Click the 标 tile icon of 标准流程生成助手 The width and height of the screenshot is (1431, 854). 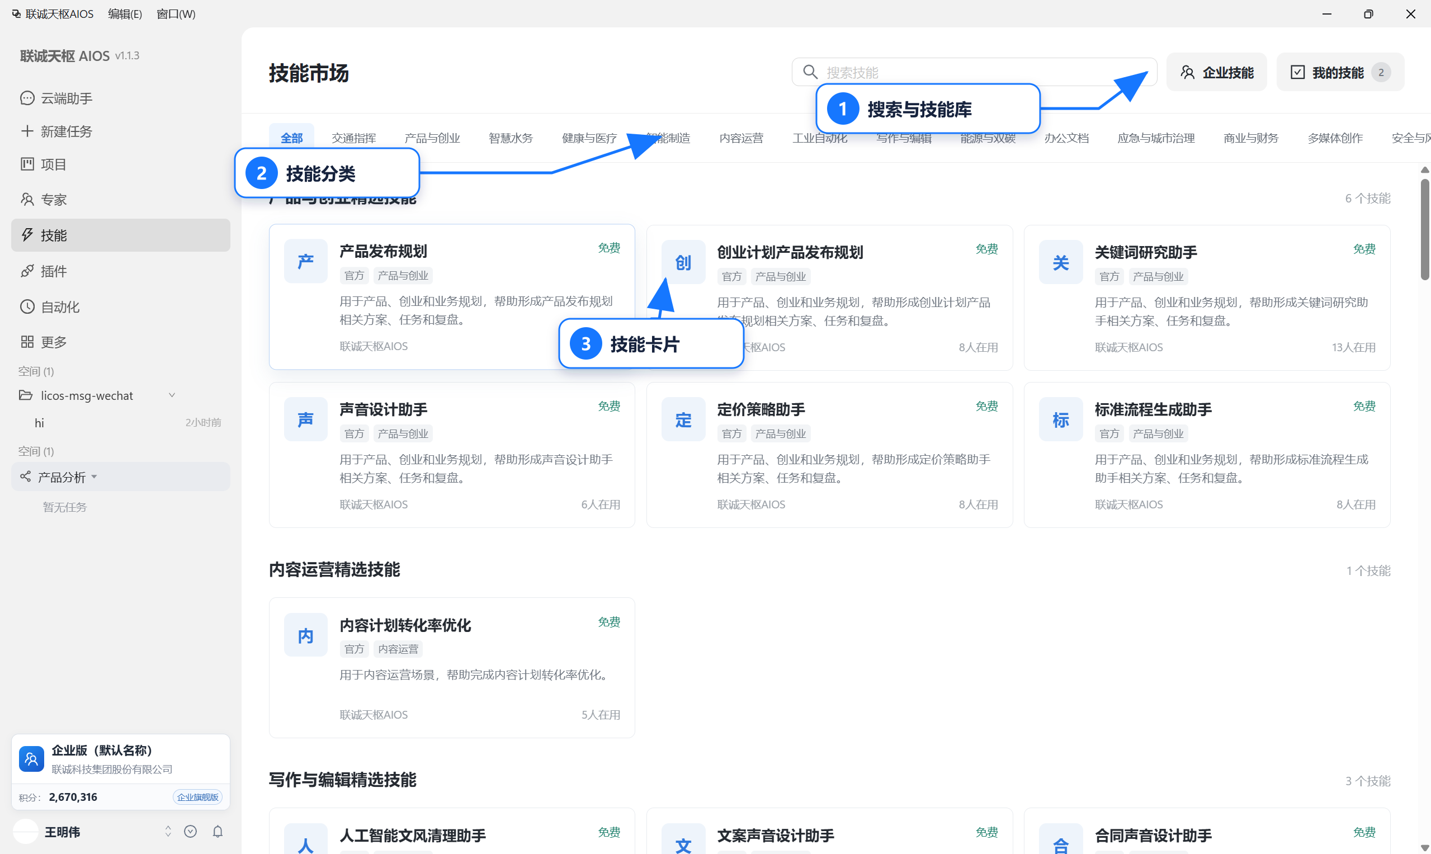pos(1060,419)
